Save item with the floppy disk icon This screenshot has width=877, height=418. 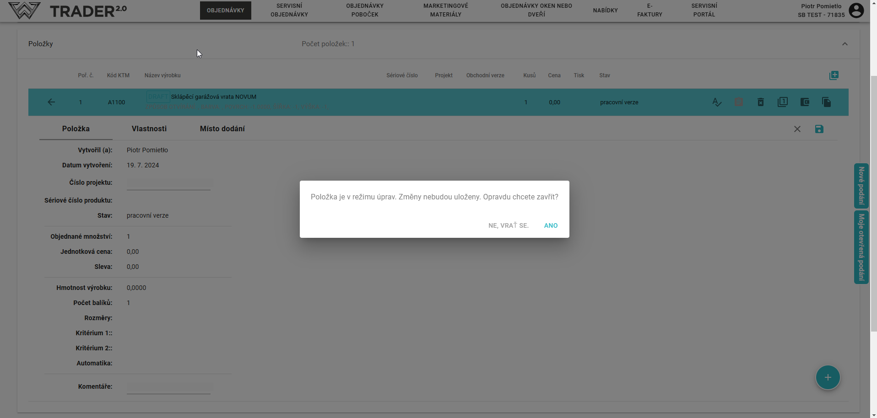819,129
